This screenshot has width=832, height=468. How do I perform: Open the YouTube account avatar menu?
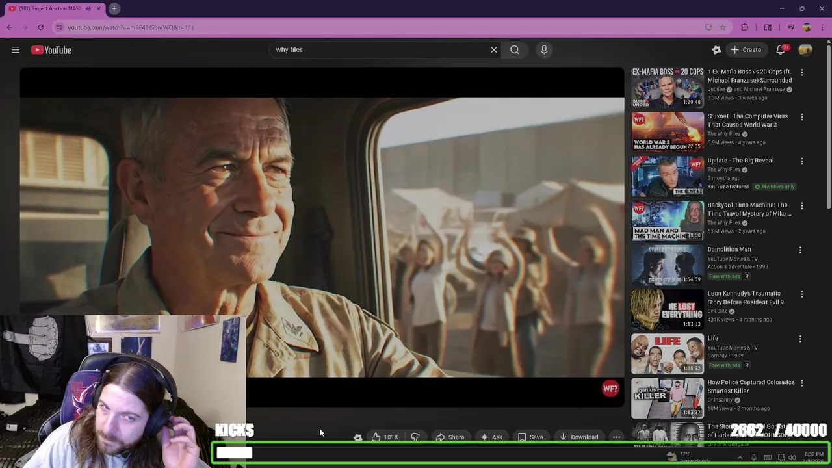[805, 50]
